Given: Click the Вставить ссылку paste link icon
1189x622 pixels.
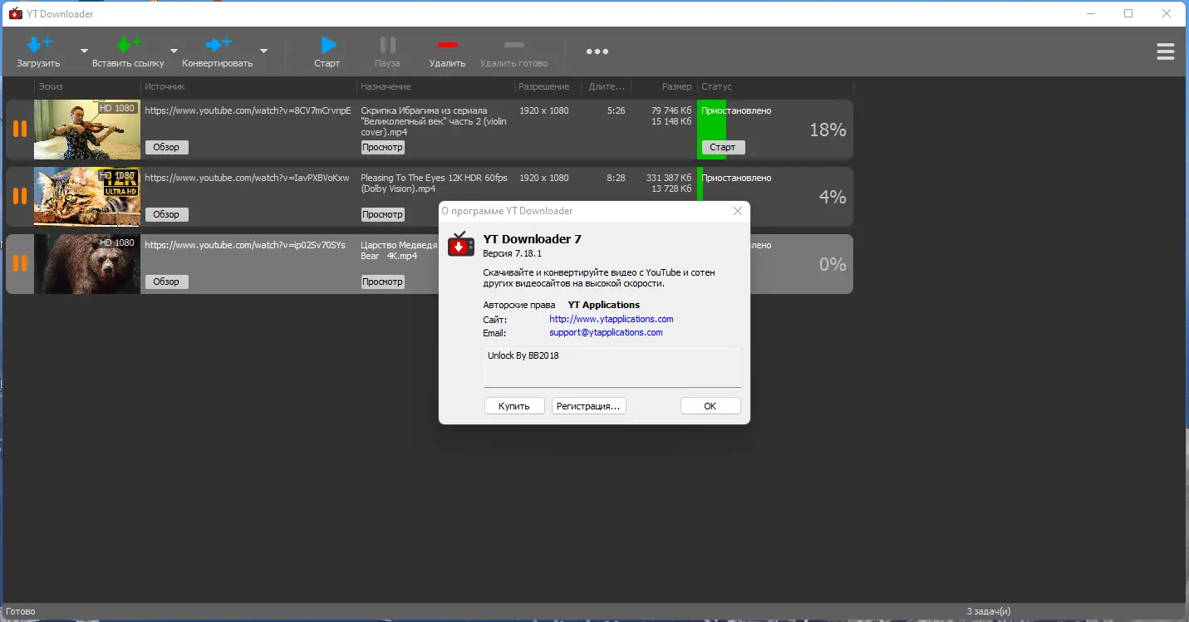Looking at the screenshot, I should [x=129, y=45].
